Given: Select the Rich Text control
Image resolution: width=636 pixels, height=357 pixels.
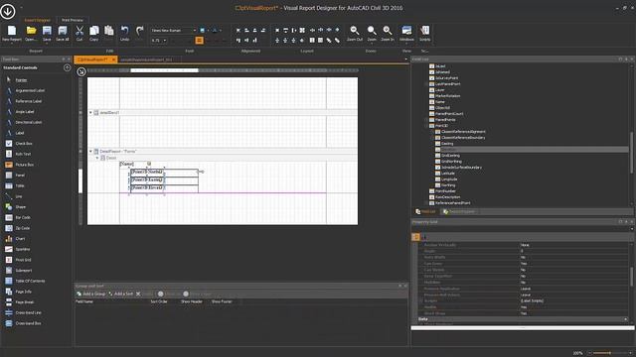Looking at the screenshot, I should click(23, 154).
